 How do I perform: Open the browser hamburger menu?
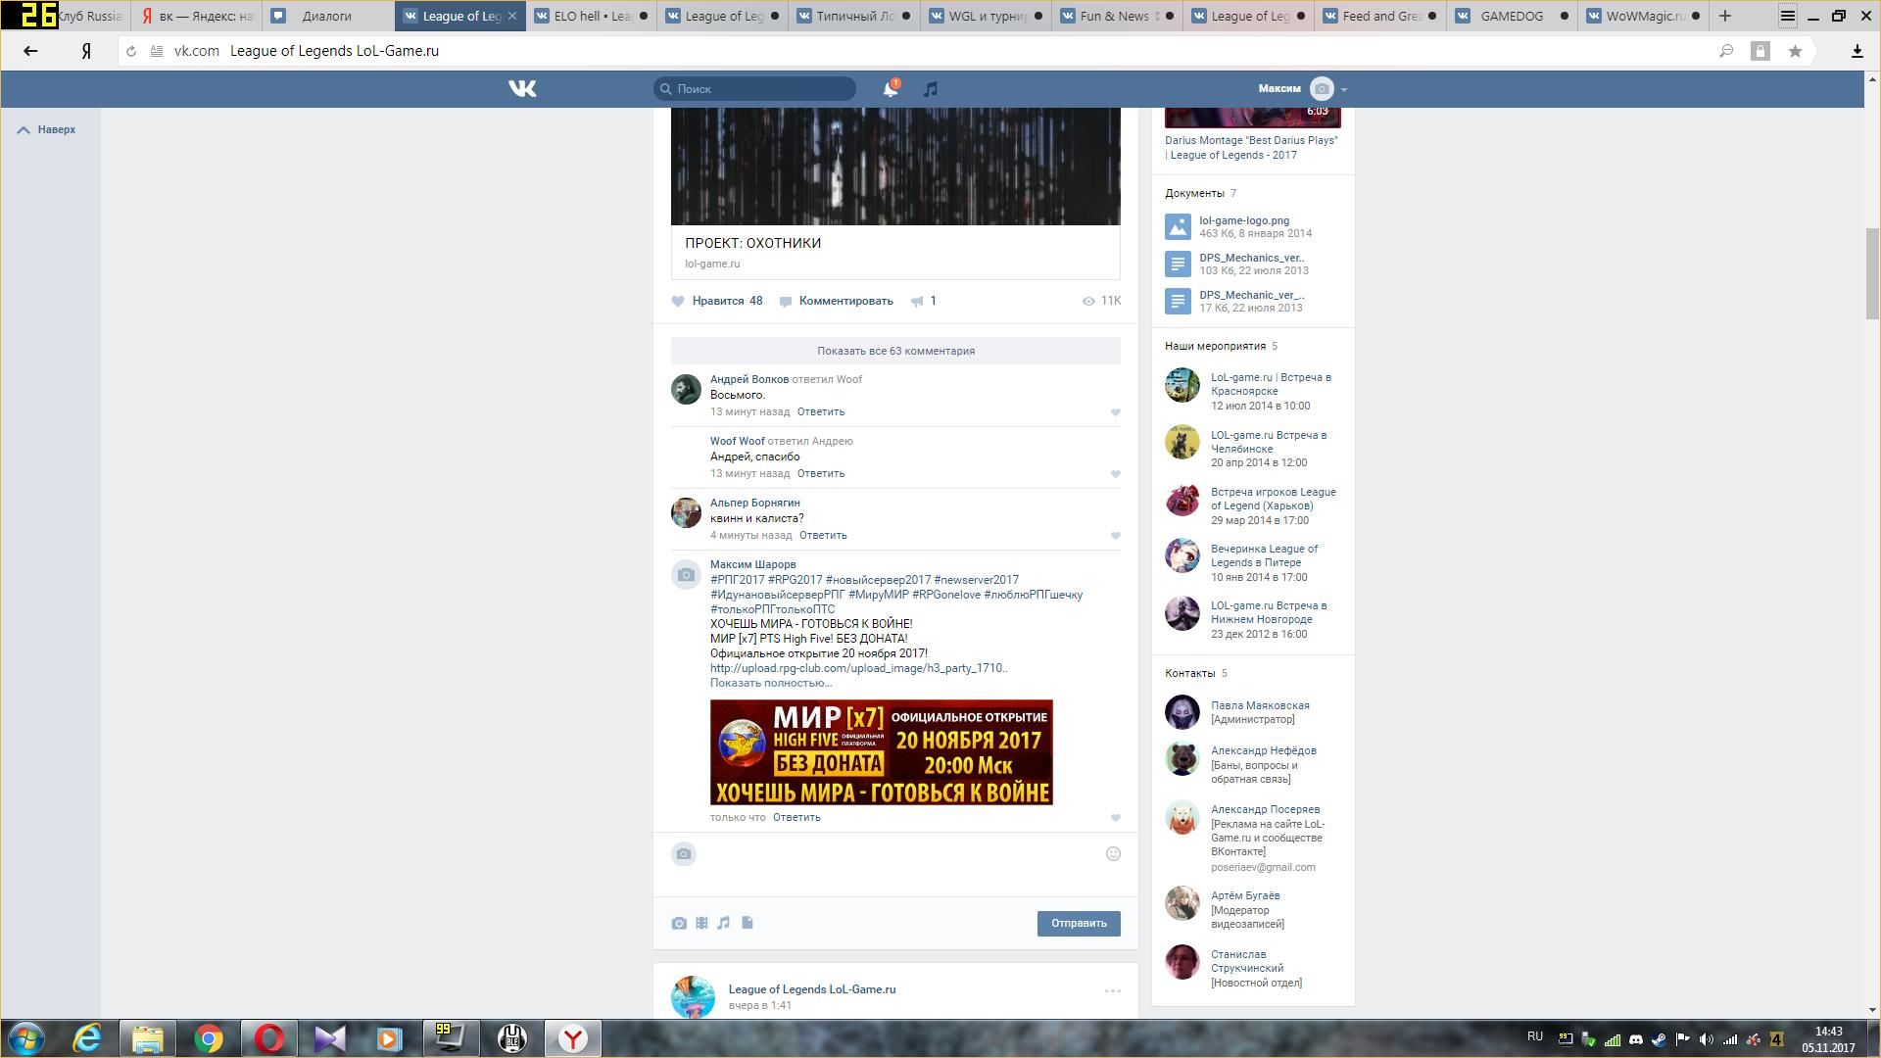pyautogui.click(x=1788, y=16)
